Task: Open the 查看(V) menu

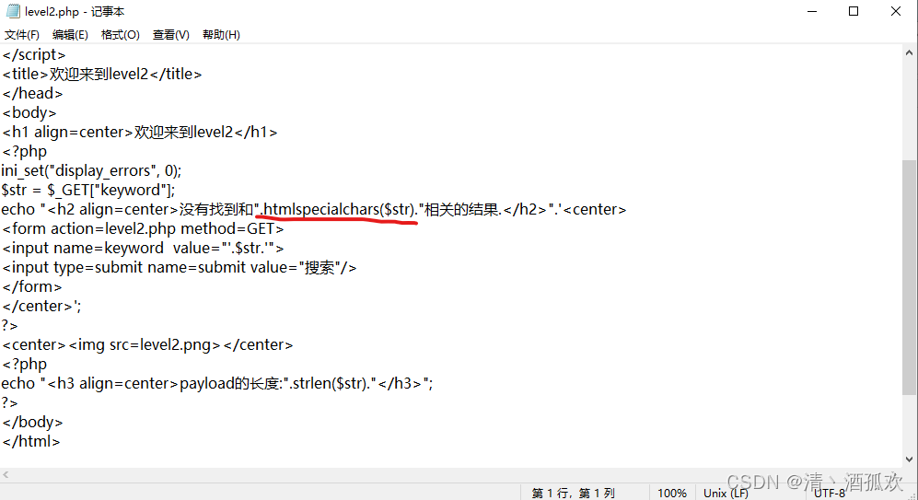Action: (x=171, y=35)
